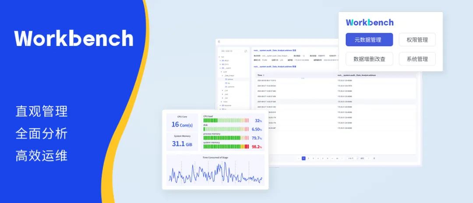Click the red 98.2% system memory value
This screenshot has width=473, height=203.
point(257,147)
